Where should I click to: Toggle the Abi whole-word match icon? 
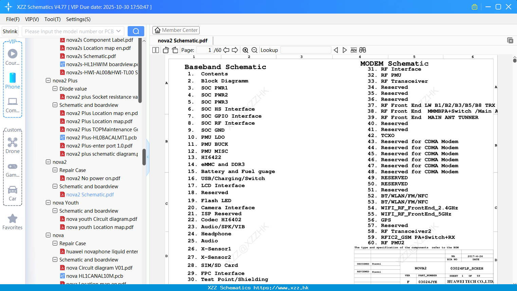(353, 50)
